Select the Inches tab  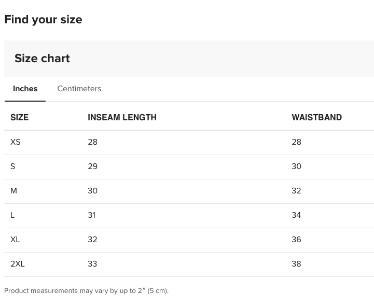pos(25,89)
